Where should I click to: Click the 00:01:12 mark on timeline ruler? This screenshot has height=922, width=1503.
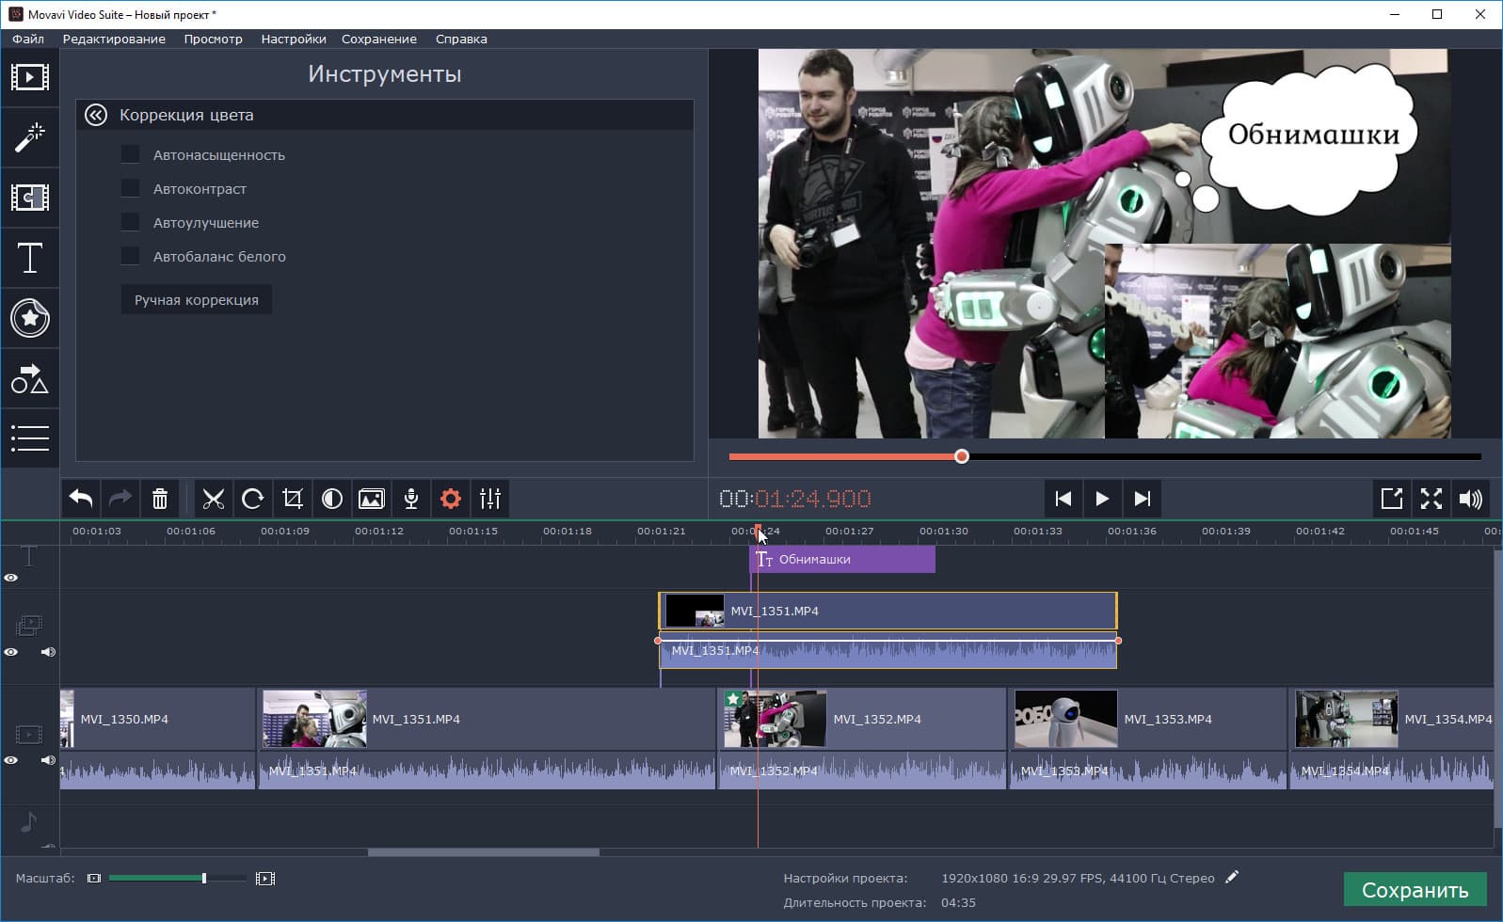point(379,531)
